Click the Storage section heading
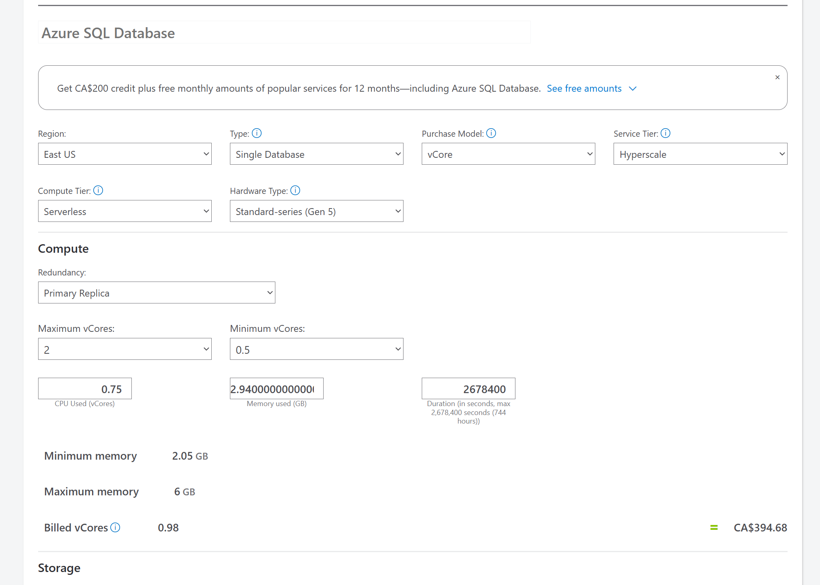This screenshot has width=820, height=585. (x=59, y=568)
